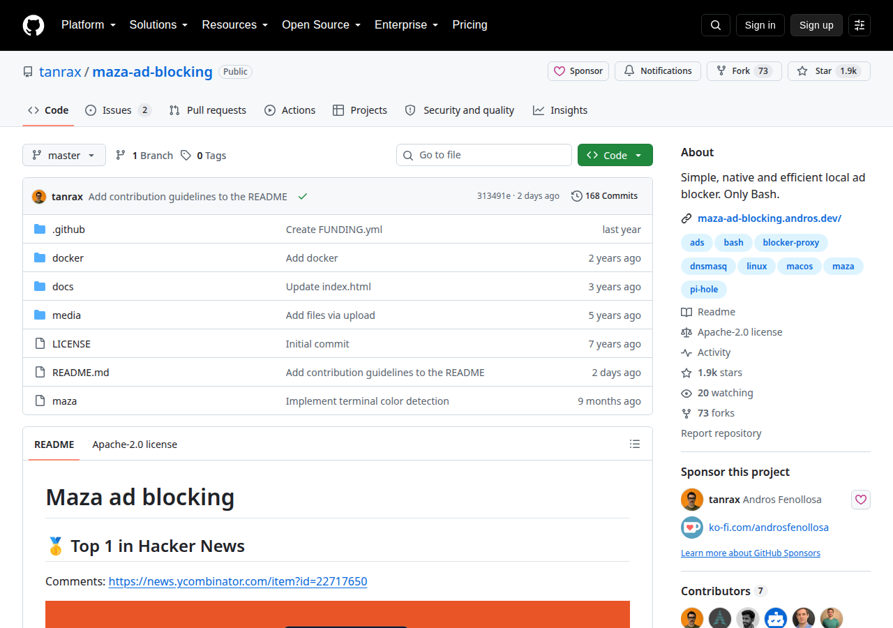Select the Apache-2.0 license tab

[135, 444]
